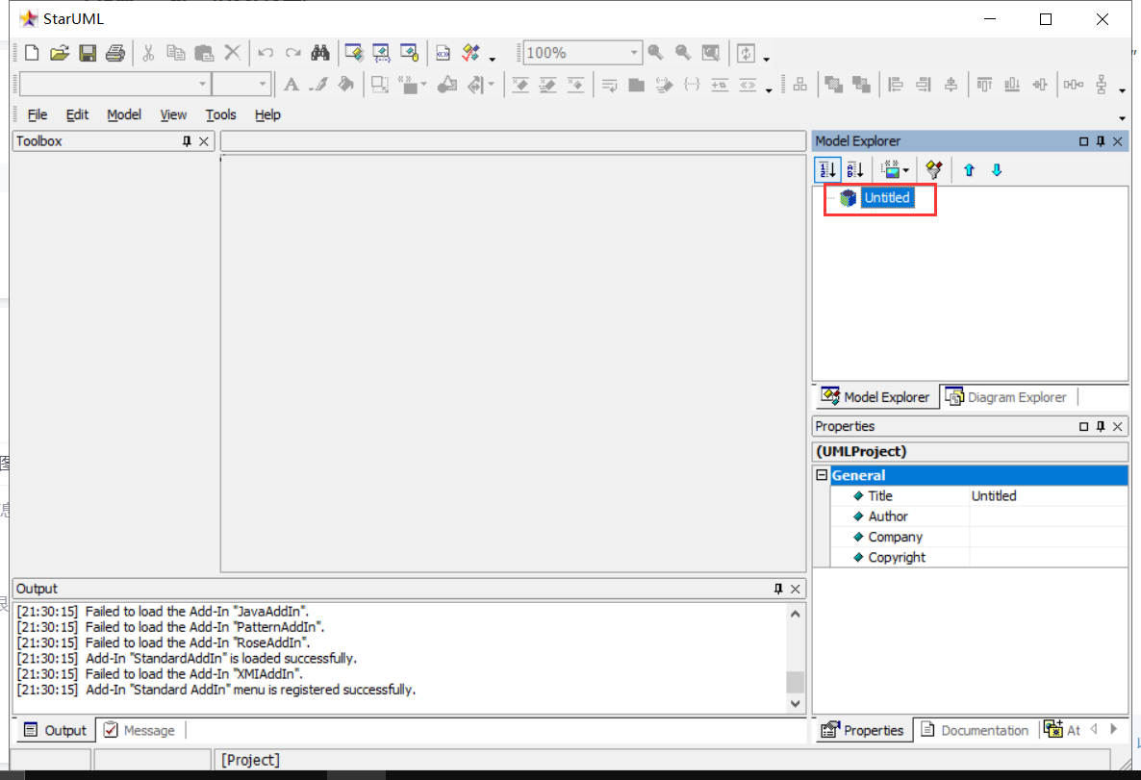Save the project using the floppy disk icon

pyautogui.click(x=88, y=53)
